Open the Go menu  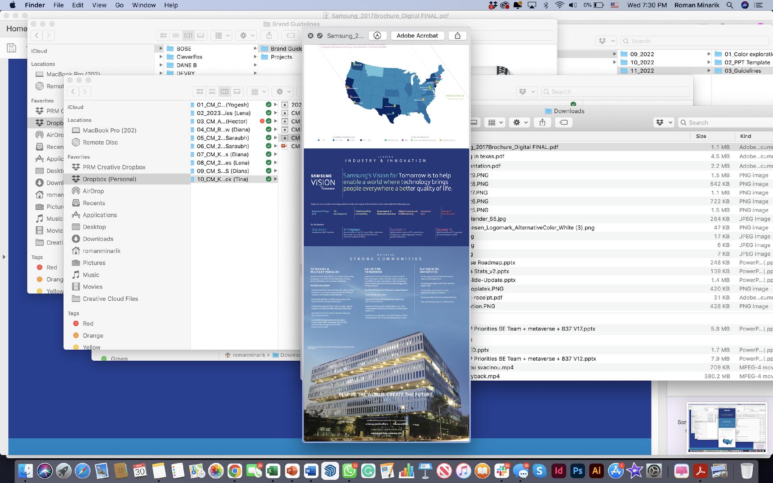119,5
